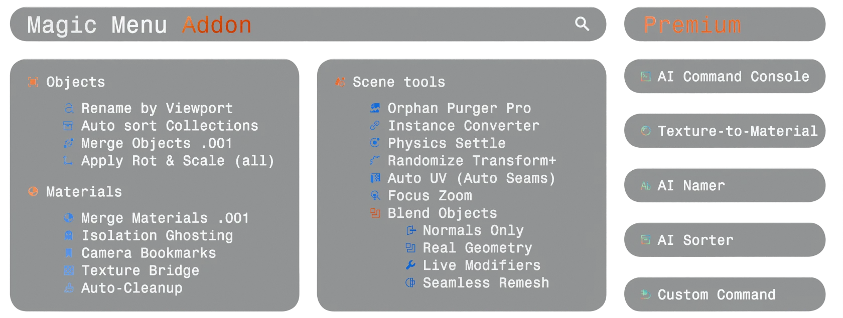
Task: Click the Live Modifiers wrench icon
Action: 410,265
